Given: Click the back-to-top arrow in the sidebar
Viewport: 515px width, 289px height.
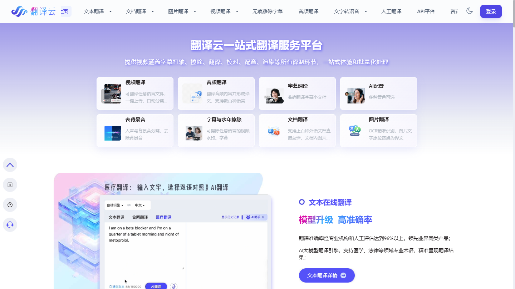Looking at the screenshot, I should pyautogui.click(x=10, y=165).
